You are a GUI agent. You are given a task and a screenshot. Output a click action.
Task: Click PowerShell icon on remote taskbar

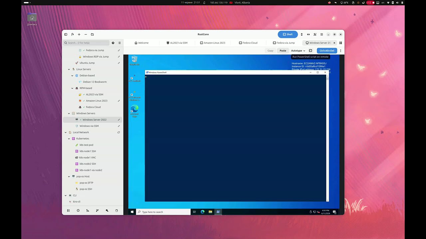[x=218, y=212]
